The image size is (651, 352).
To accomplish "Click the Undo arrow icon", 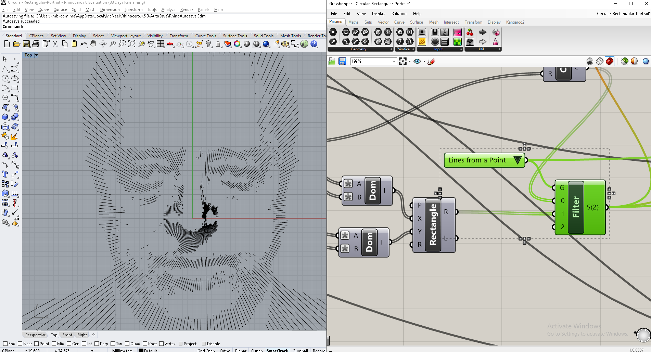I will click(x=84, y=44).
